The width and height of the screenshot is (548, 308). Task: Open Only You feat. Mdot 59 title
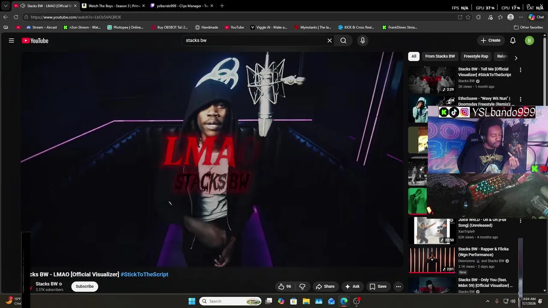coord(485,283)
